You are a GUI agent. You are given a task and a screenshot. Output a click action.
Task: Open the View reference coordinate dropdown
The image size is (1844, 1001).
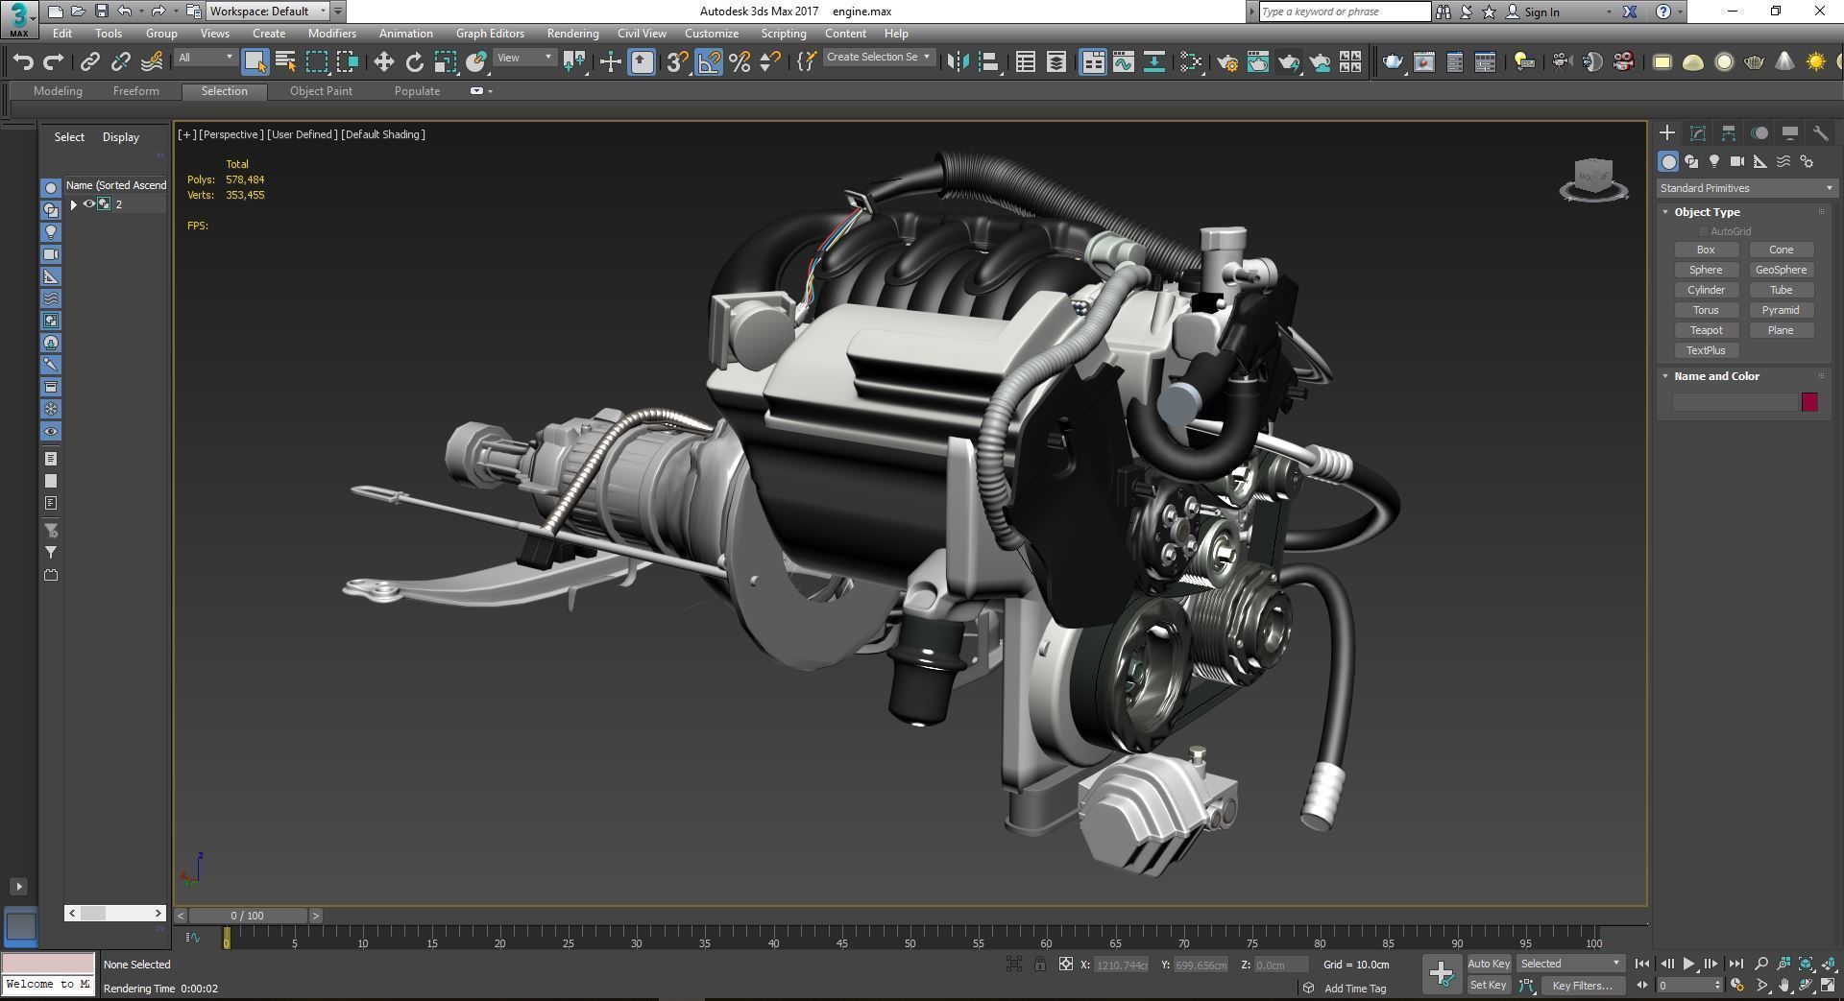click(x=524, y=58)
